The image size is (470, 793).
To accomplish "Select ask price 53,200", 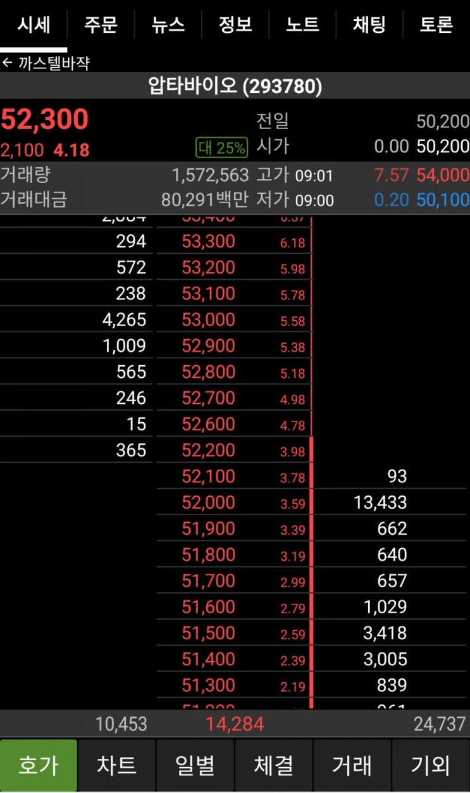I will [x=208, y=268].
